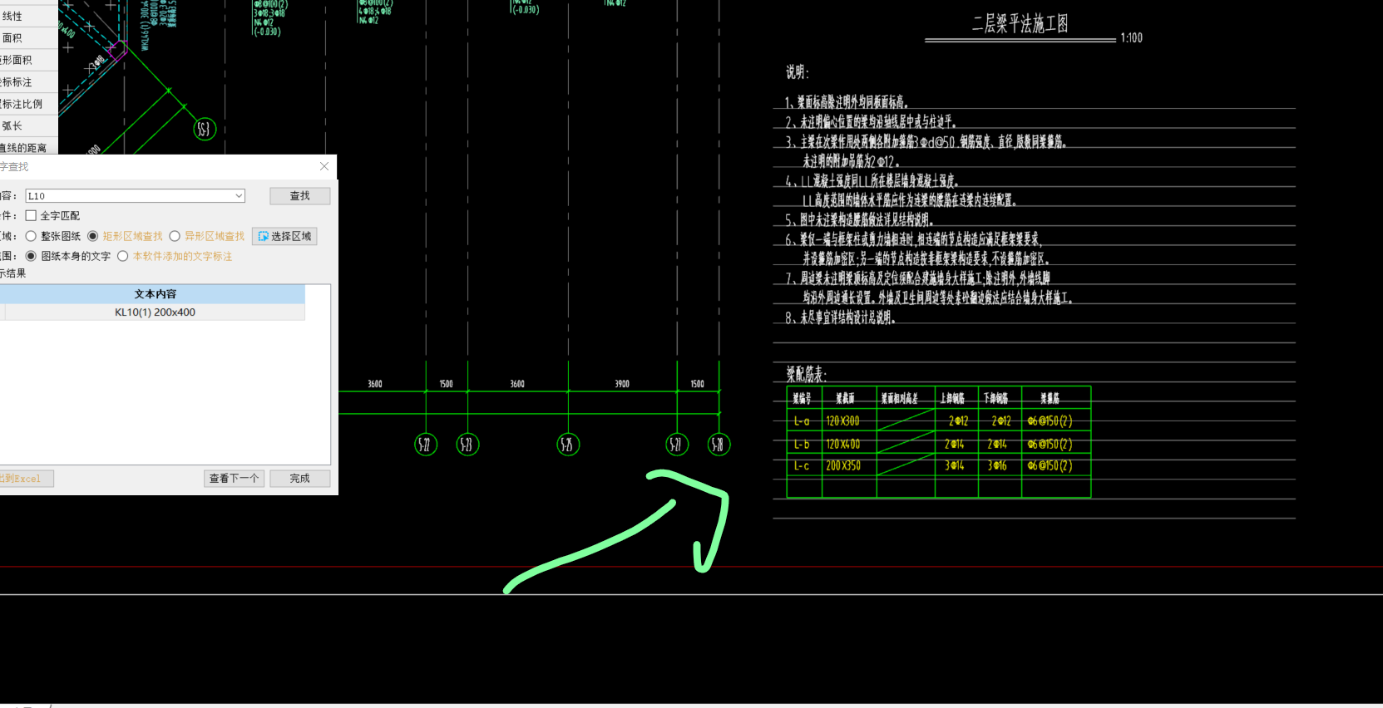The width and height of the screenshot is (1383, 708).
Task: Choose 面积 in the measurement menu
Action: point(29,38)
